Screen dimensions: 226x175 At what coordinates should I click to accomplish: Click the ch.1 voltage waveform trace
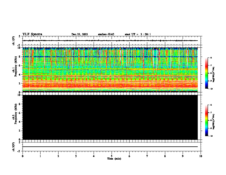pos(110,41)
